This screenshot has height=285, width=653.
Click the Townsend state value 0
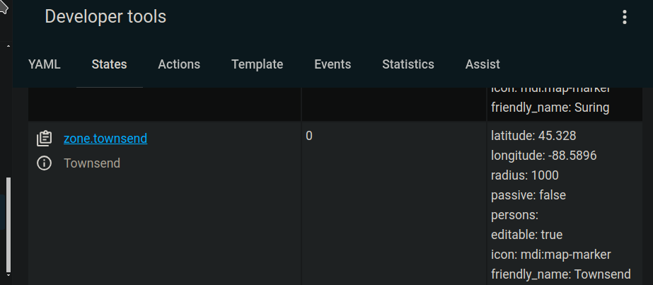pos(309,135)
